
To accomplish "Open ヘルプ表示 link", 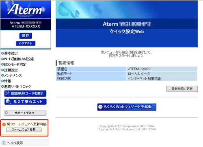I will click(x=15, y=143).
